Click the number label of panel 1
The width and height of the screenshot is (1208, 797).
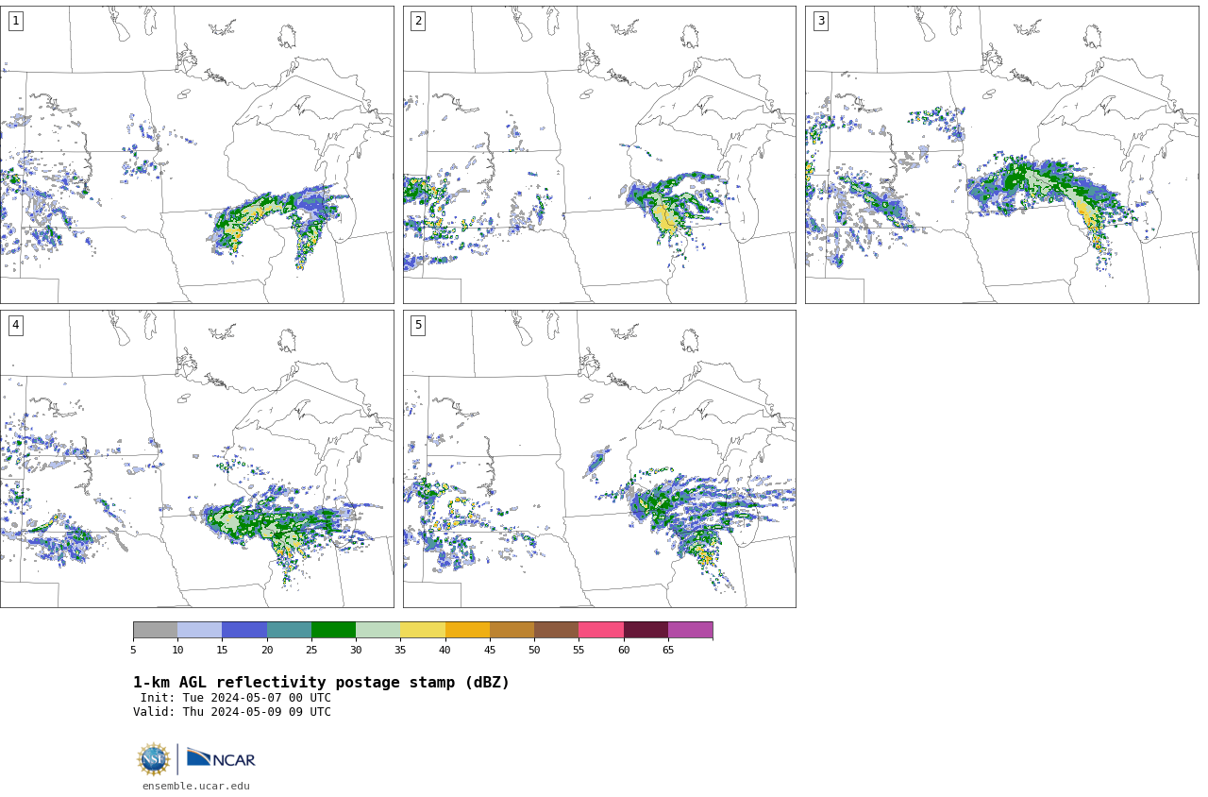pyautogui.click(x=15, y=21)
